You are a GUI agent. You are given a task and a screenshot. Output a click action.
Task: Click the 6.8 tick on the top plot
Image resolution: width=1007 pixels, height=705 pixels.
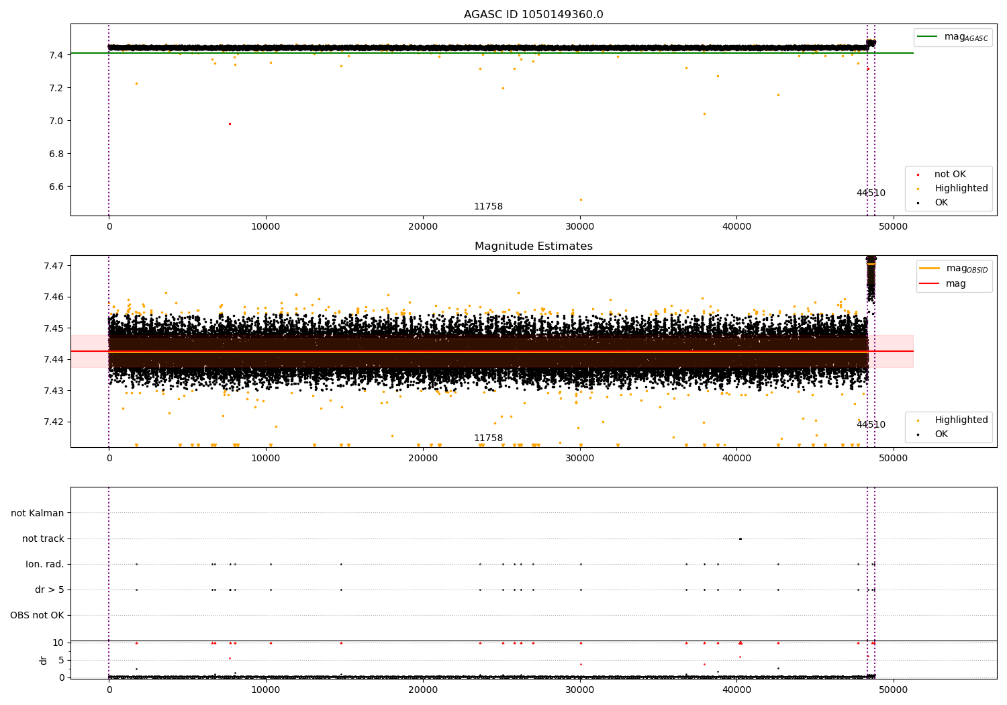point(57,154)
